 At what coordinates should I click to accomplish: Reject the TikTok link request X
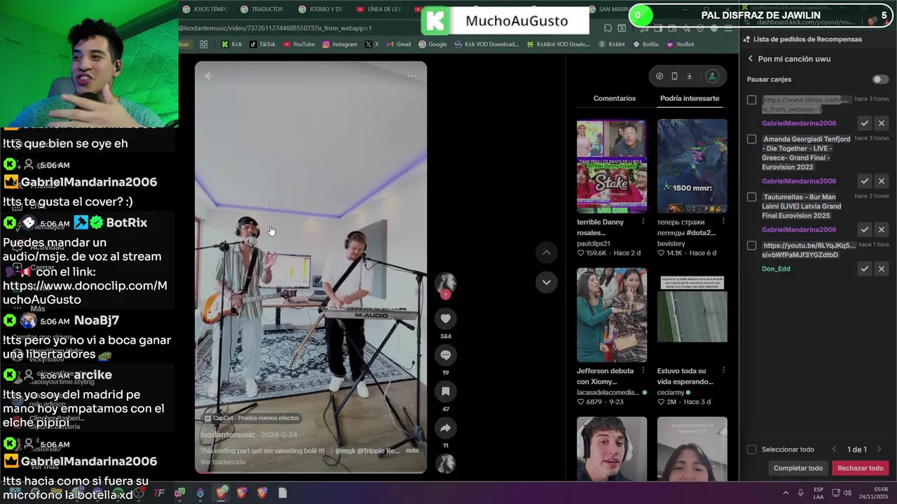point(882,123)
